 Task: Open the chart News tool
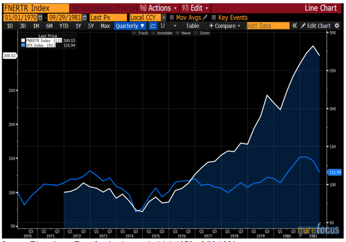(x=184, y=33)
